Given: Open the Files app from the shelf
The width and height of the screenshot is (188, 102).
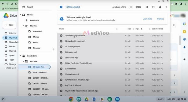Looking at the screenshot, I should (x=117, y=99).
